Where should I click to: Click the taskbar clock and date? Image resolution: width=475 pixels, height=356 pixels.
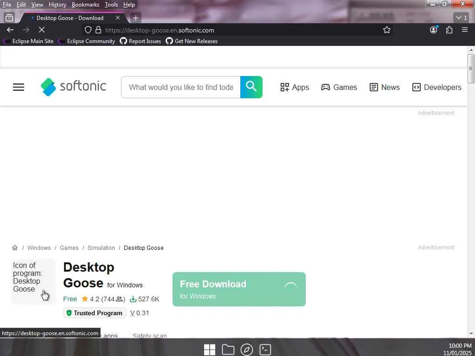[x=458, y=350]
